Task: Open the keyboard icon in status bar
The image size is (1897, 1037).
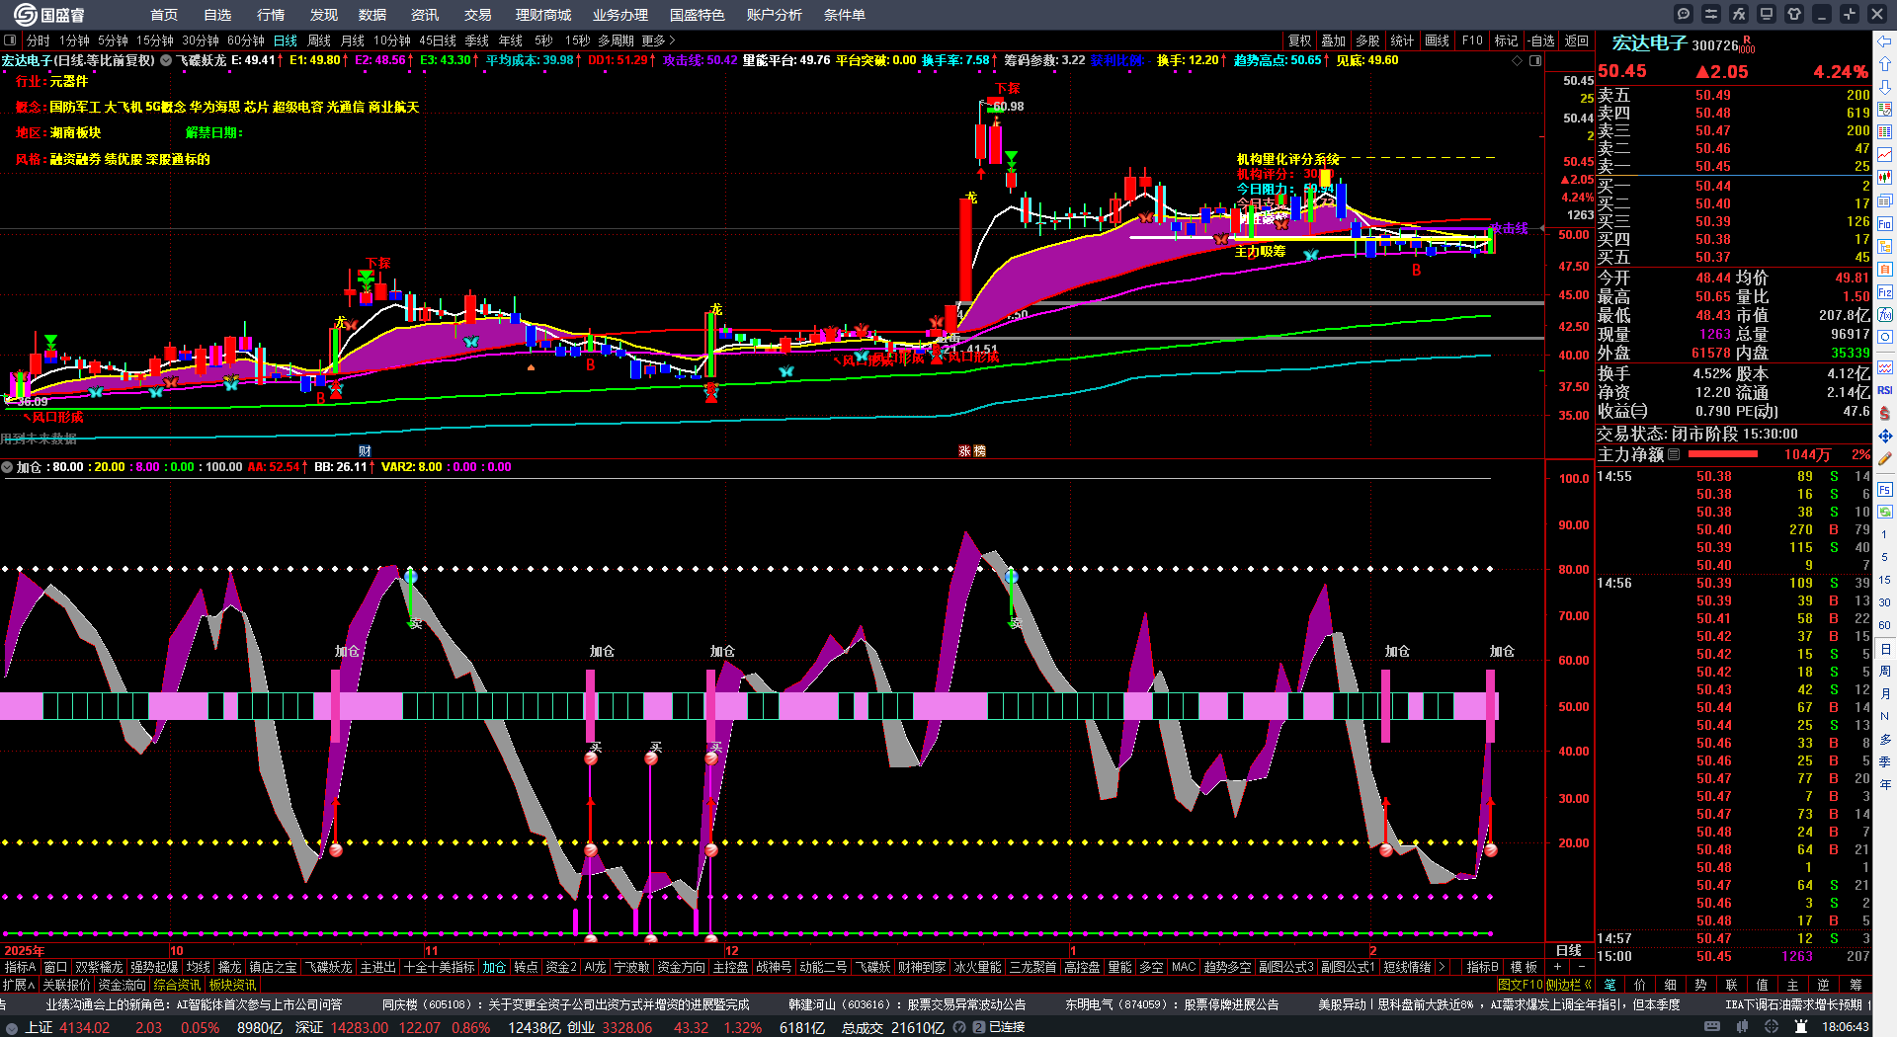Action: coord(1712,1027)
